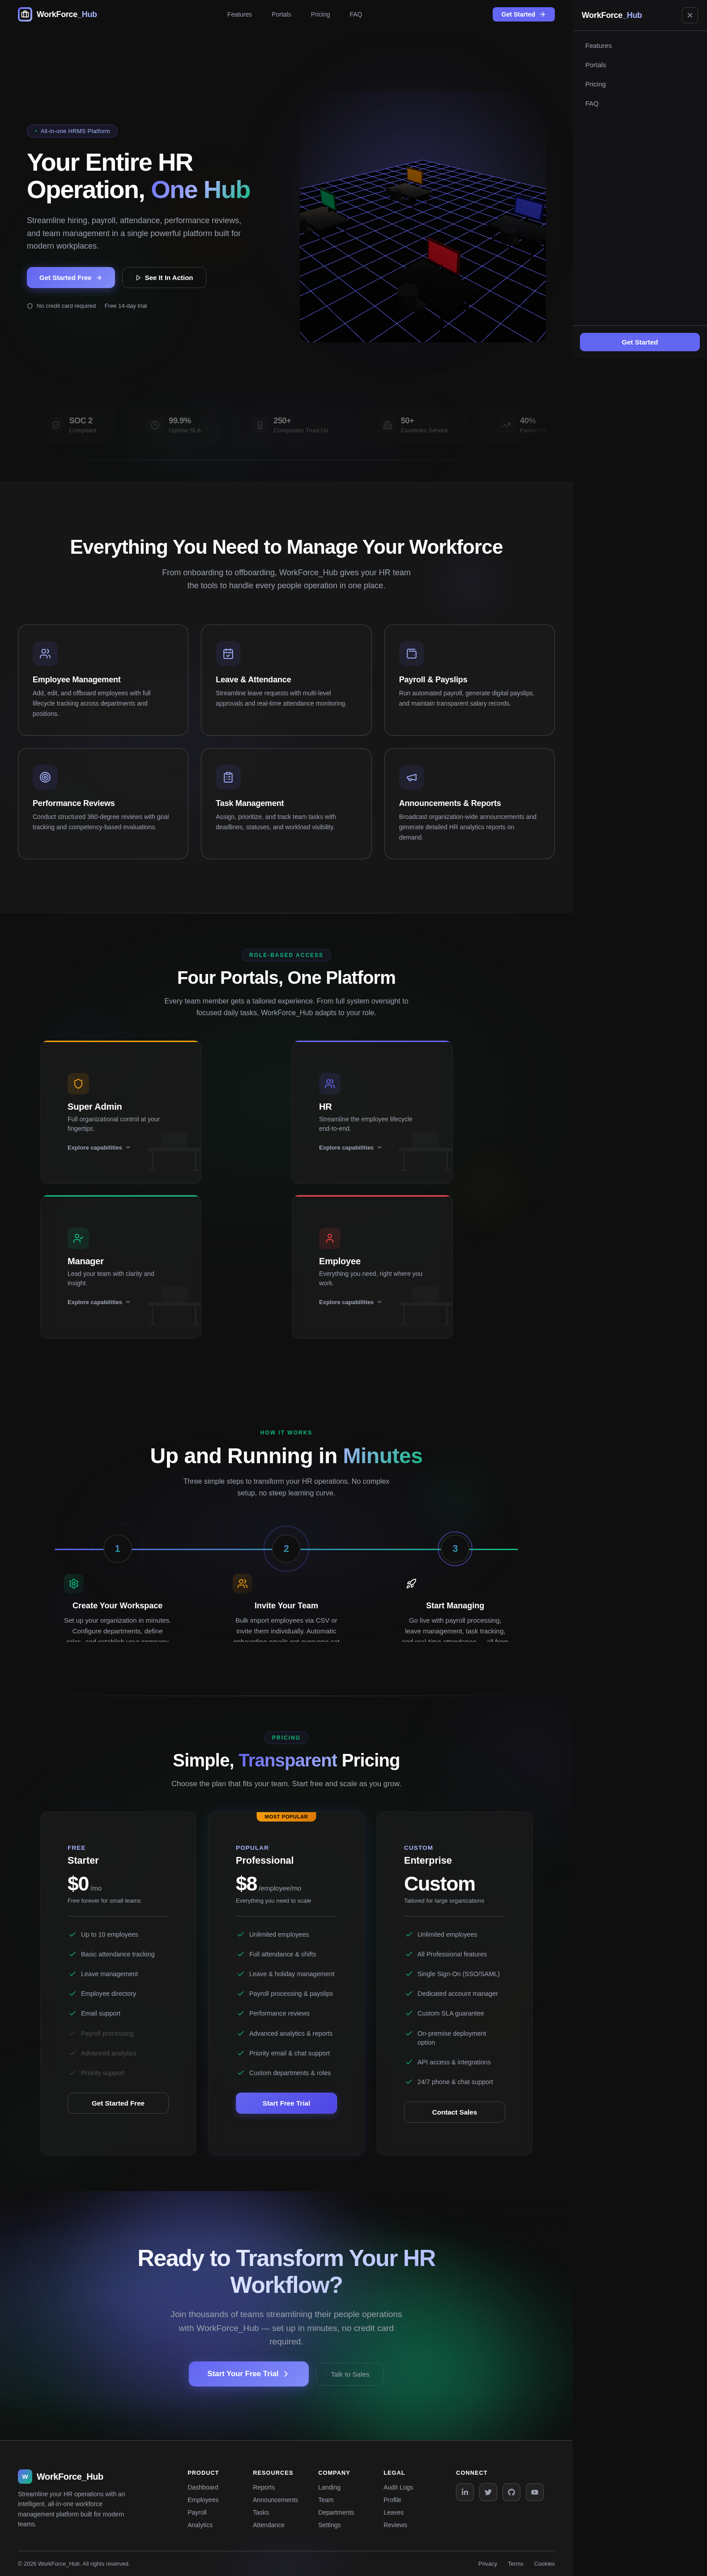Open Portals in the top navigation bar
The width and height of the screenshot is (707, 2576).
point(281,14)
